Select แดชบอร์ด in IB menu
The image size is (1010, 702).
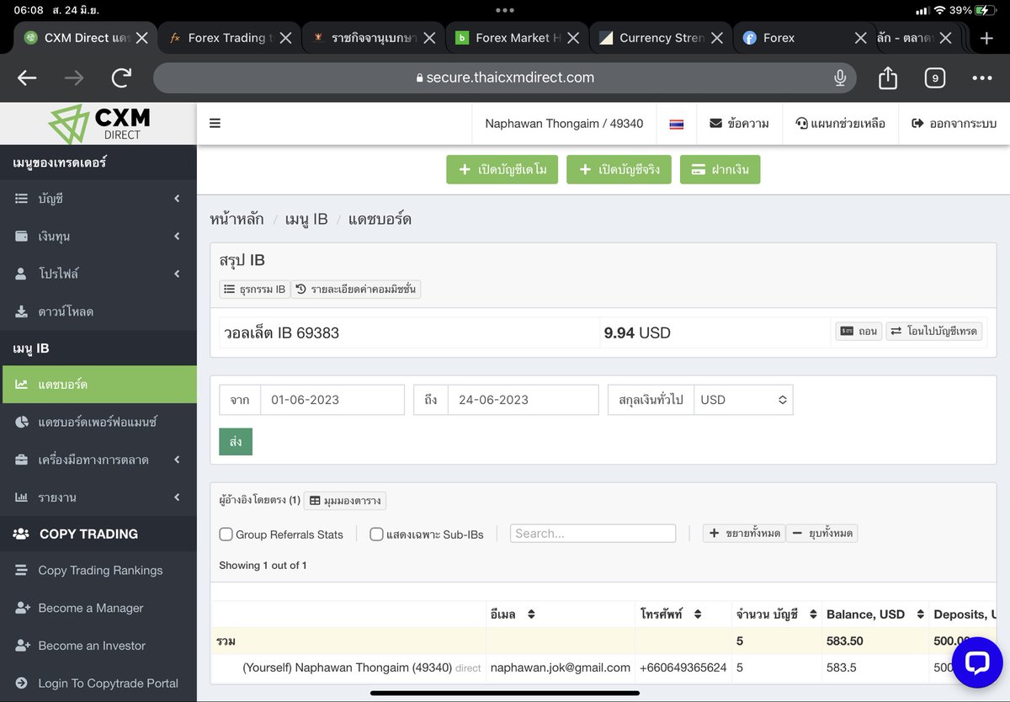click(x=98, y=385)
